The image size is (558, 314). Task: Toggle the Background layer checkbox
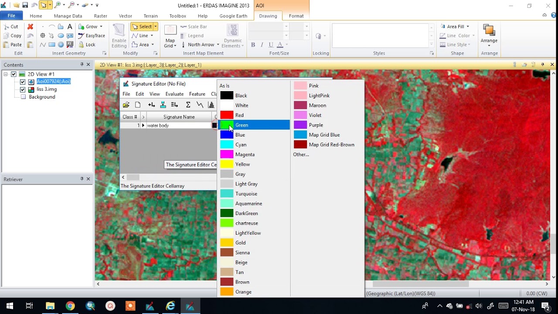(23, 97)
